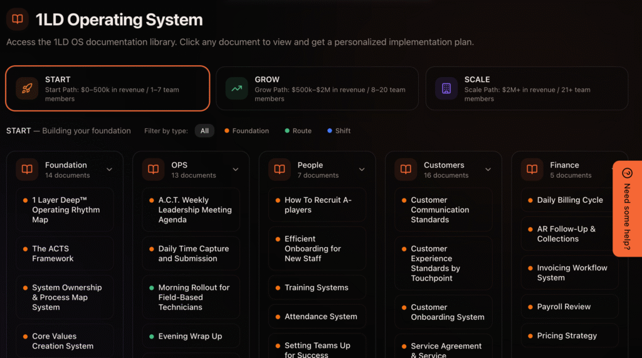The width and height of the screenshot is (642, 358).
Task: Click the 1LD Operating System book logo
Action: point(18,19)
